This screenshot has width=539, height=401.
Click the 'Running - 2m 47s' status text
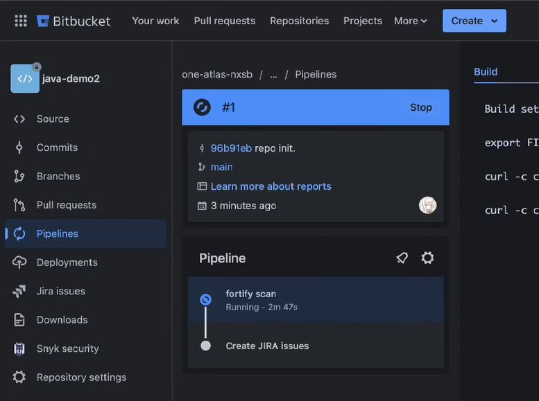coord(262,307)
